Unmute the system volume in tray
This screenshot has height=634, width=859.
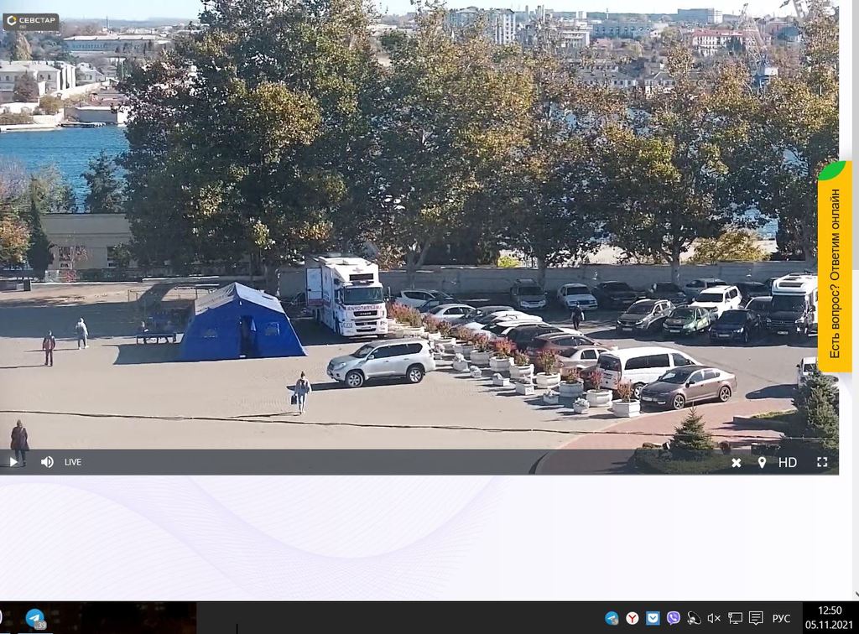(x=714, y=618)
